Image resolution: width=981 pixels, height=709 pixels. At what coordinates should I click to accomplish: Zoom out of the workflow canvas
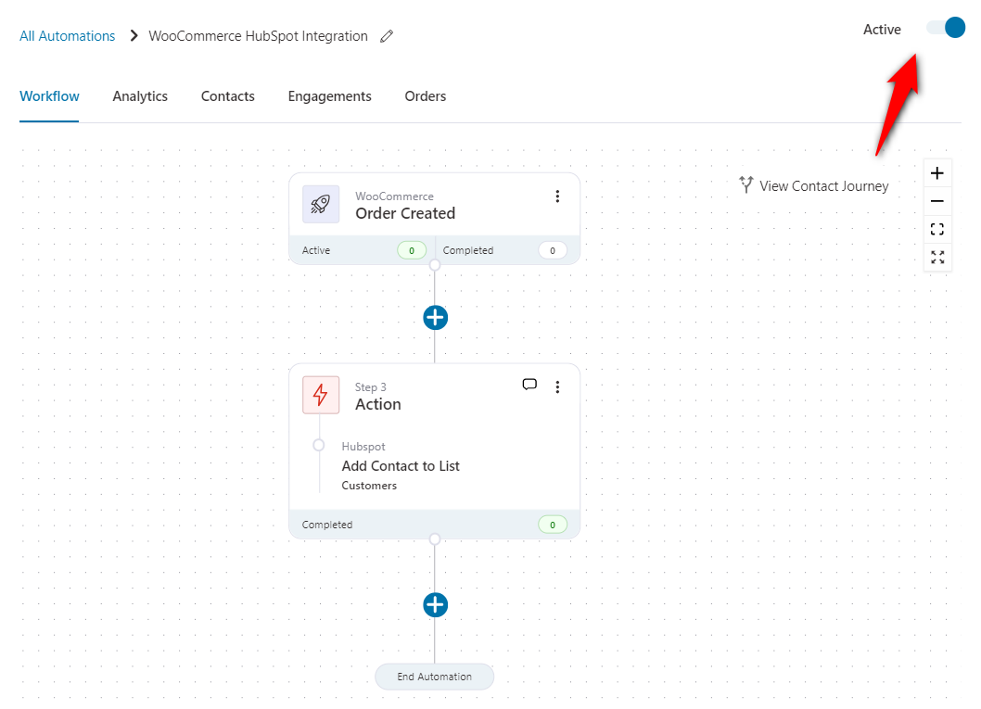pyautogui.click(x=937, y=201)
